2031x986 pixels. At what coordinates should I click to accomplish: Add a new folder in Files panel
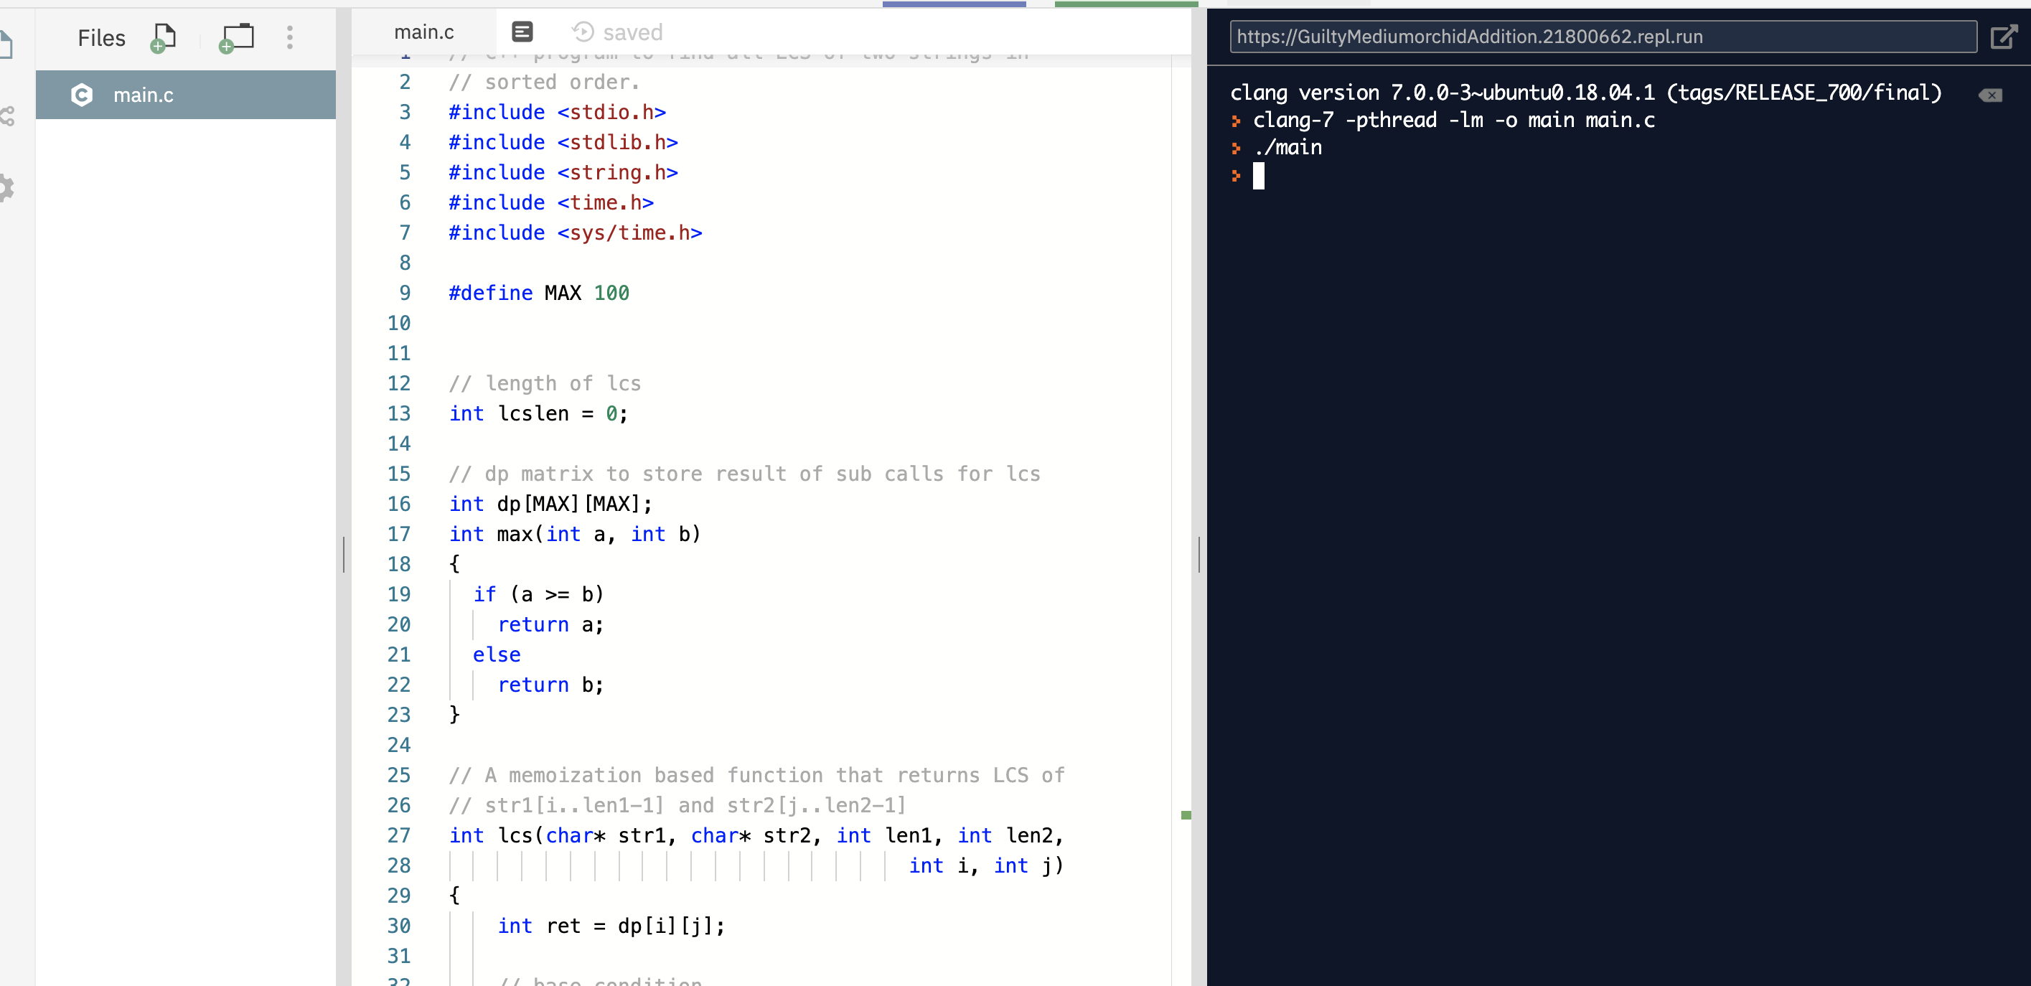point(235,37)
